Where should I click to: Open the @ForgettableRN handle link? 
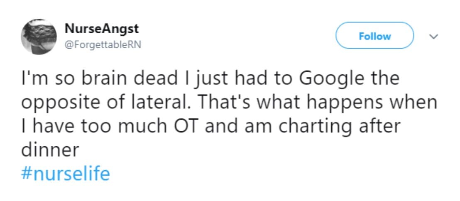(x=103, y=44)
